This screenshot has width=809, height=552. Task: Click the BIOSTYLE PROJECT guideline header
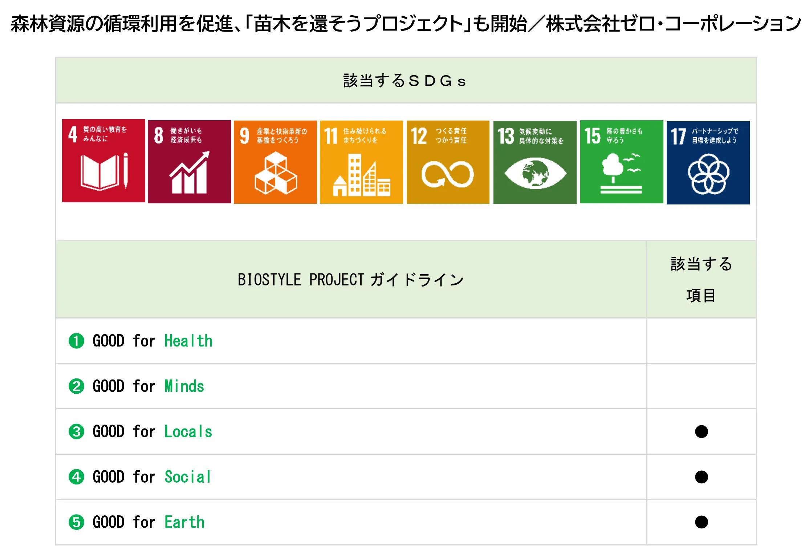(351, 280)
